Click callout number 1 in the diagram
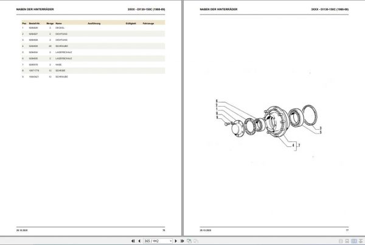365x245 pixels. (x=217, y=109)
